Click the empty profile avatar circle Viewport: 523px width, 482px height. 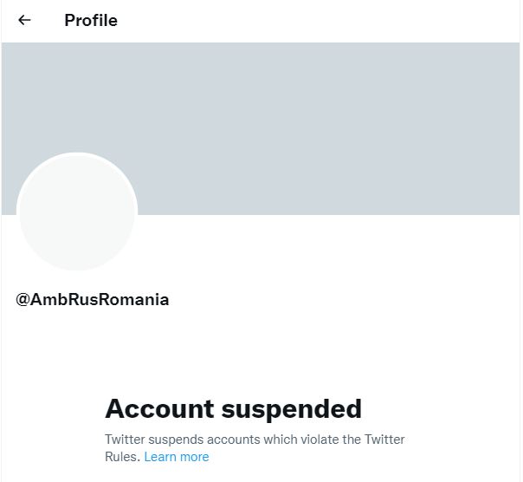77,212
